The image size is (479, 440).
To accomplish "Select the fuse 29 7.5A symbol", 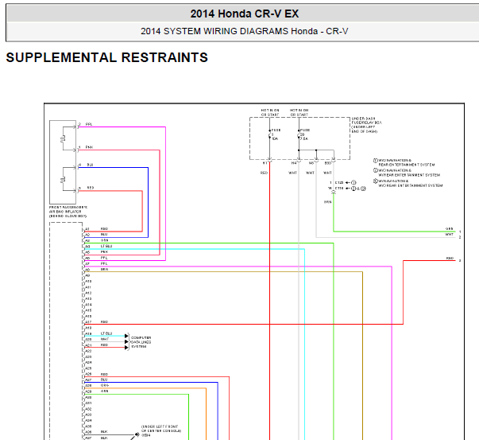I will pyautogui.click(x=299, y=134).
